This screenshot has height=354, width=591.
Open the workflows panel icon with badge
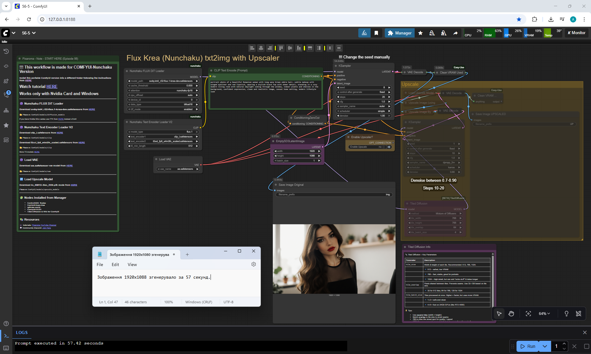pos(6,94)
